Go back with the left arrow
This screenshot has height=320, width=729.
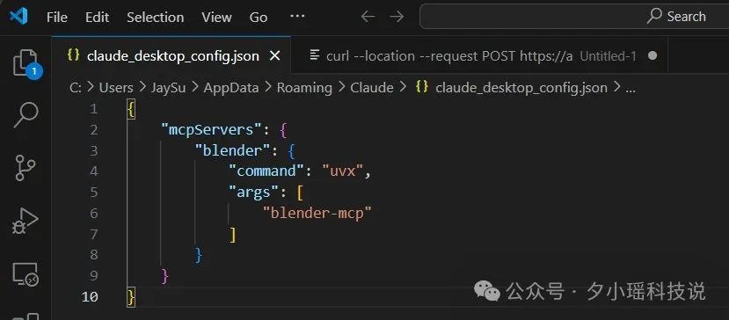[368, 17]
